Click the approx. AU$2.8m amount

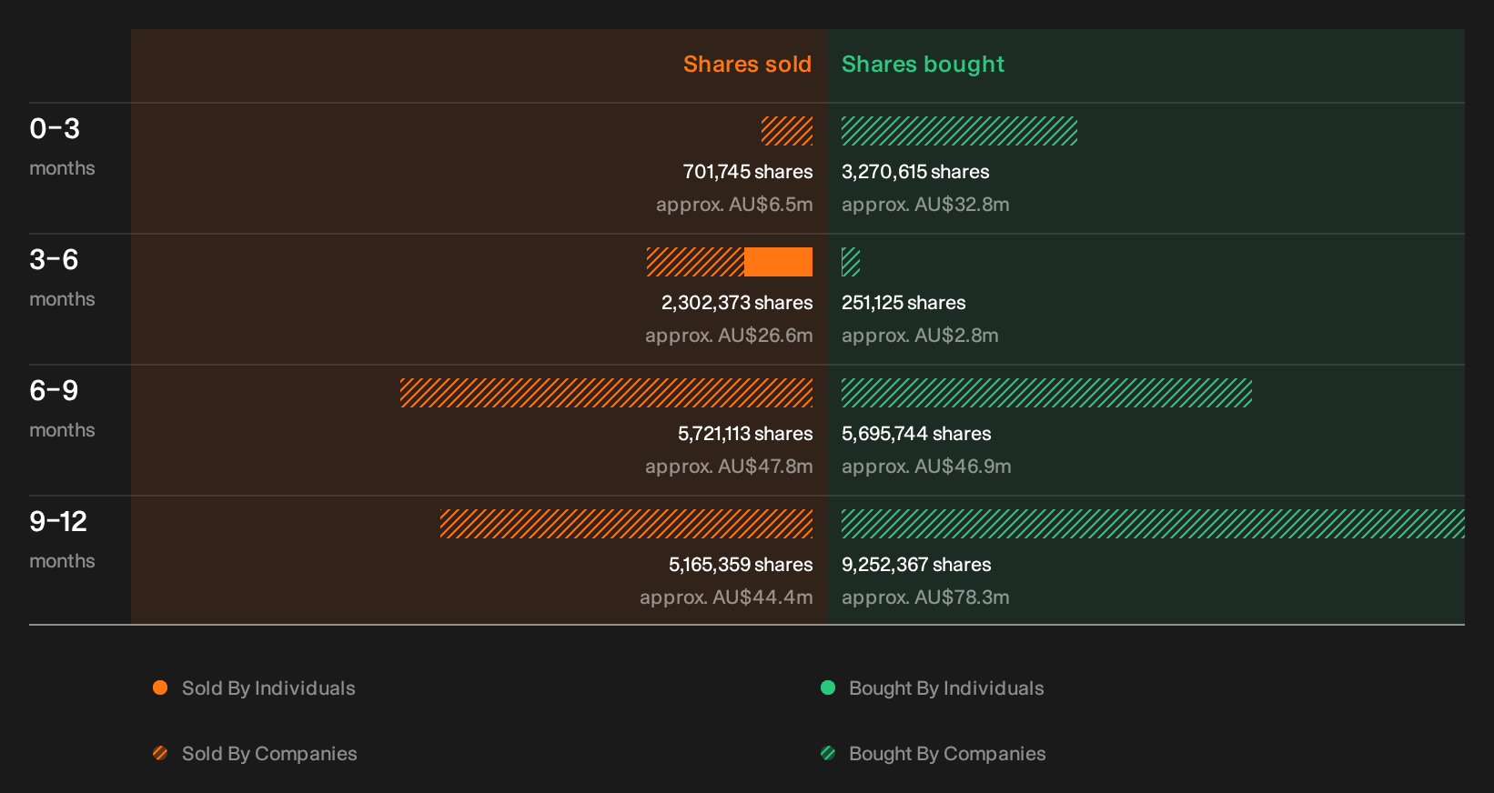click(x=920, y=336)
